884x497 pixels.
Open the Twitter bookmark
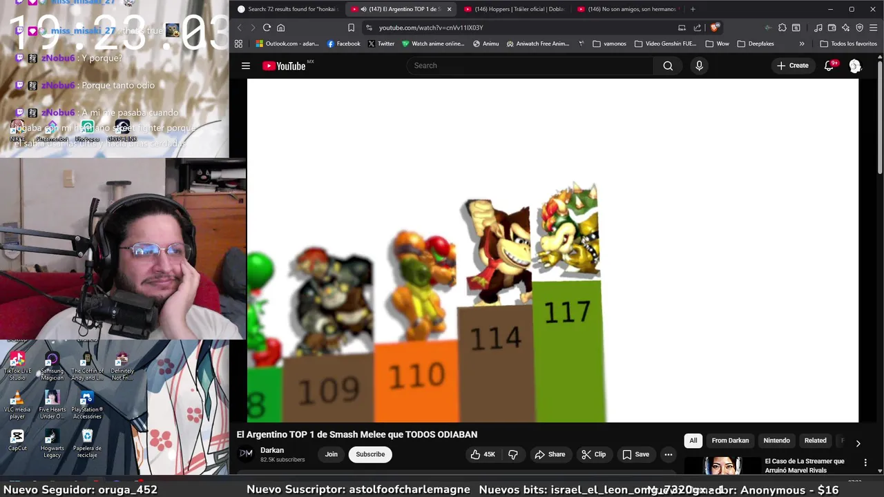click(381, 43)
